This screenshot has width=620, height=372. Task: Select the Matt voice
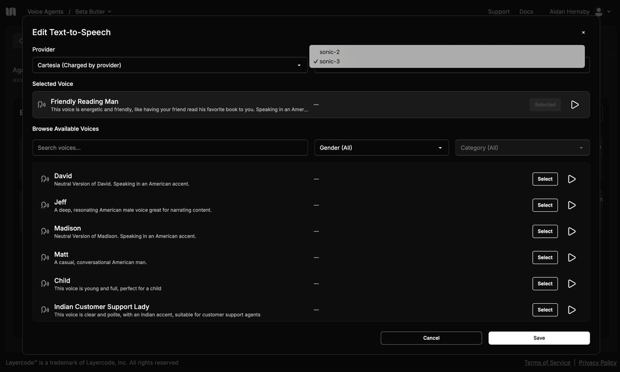pos(545,257)
